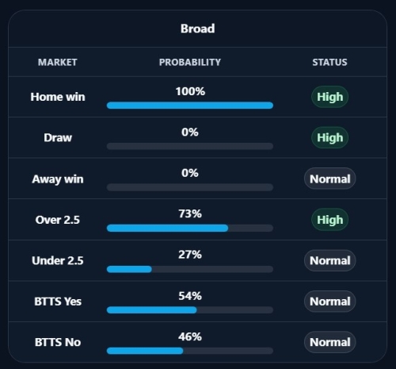
Task: Select the Away win row label
Action: (x=58, y=179)
